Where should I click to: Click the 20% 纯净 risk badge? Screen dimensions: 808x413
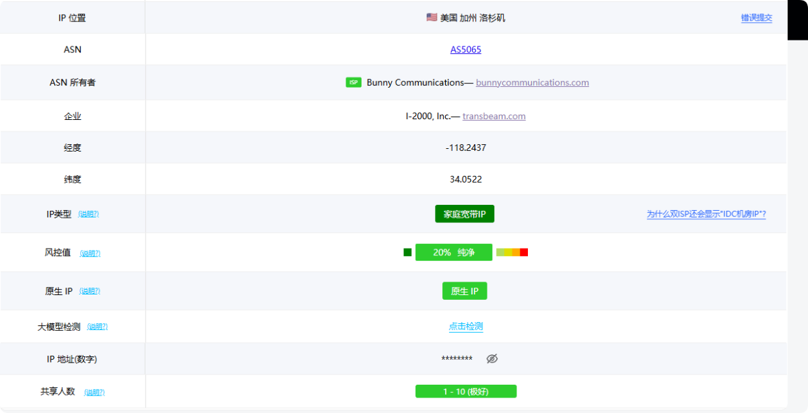click(454, 252)
